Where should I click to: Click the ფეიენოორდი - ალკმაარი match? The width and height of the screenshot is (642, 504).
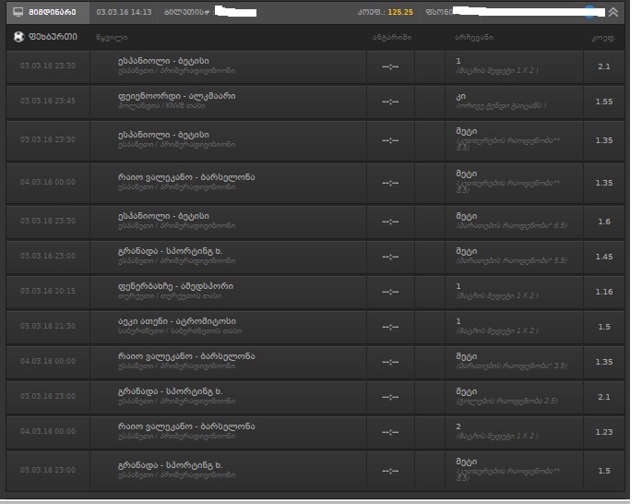[176, 96]
